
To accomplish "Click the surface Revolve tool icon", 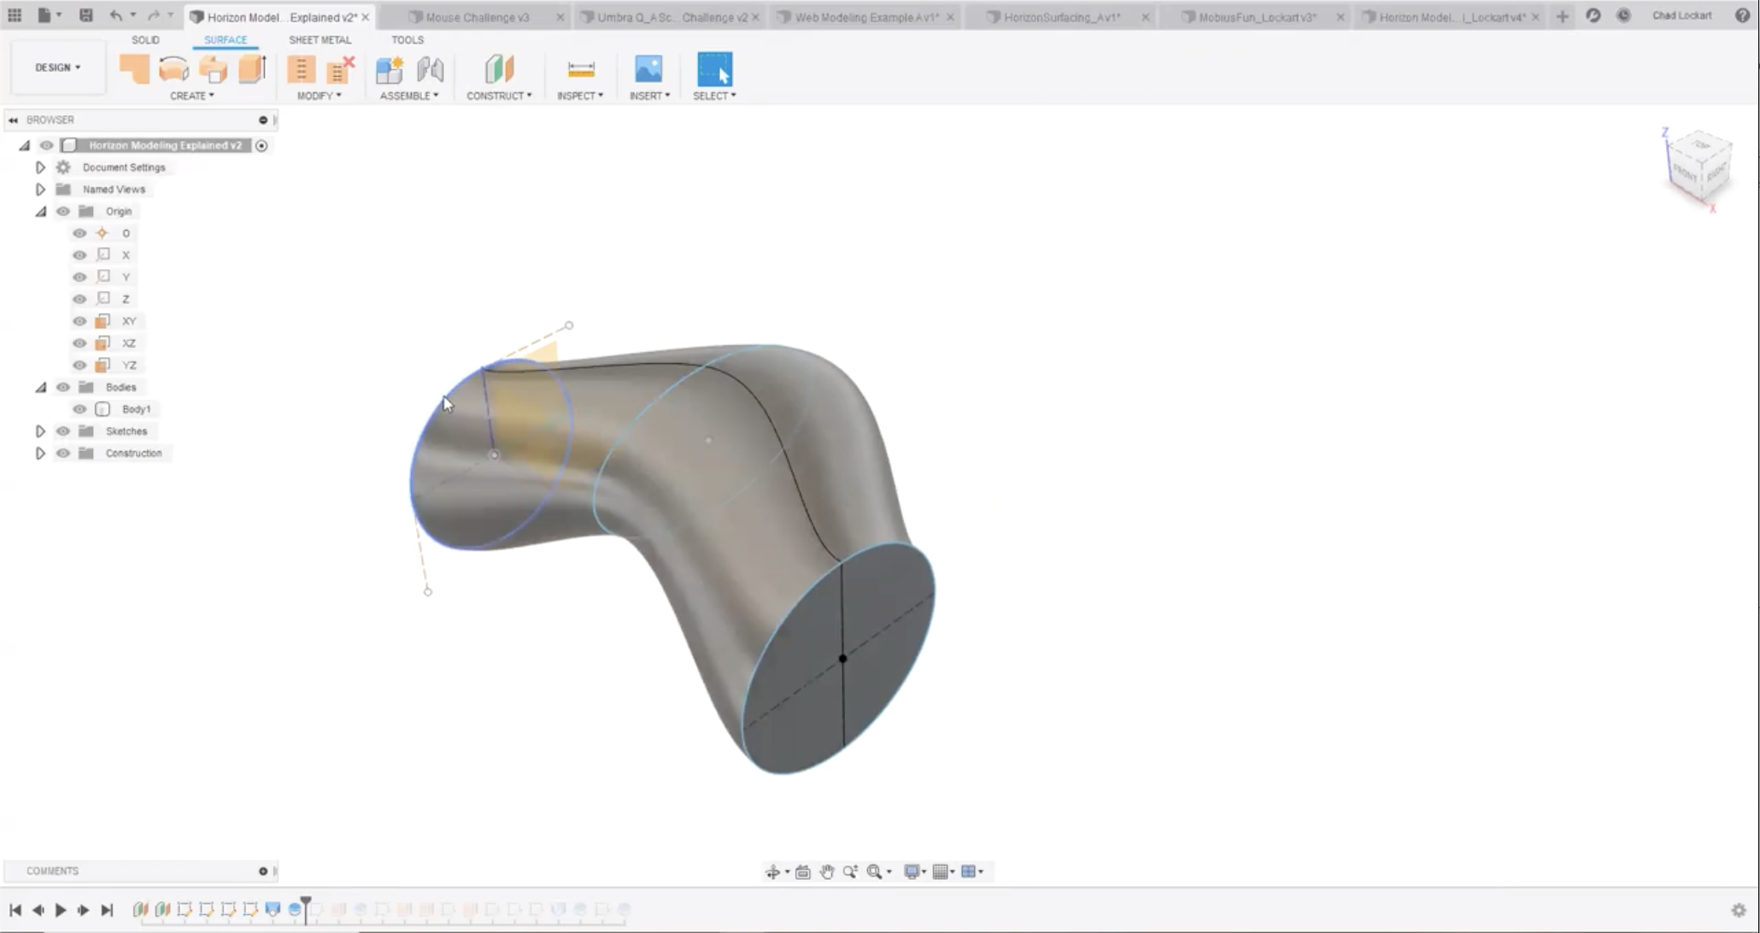I will (x=173, y=69).
